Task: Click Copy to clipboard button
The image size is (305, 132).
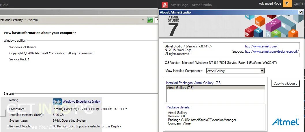Action: click(x=286, y=83)
